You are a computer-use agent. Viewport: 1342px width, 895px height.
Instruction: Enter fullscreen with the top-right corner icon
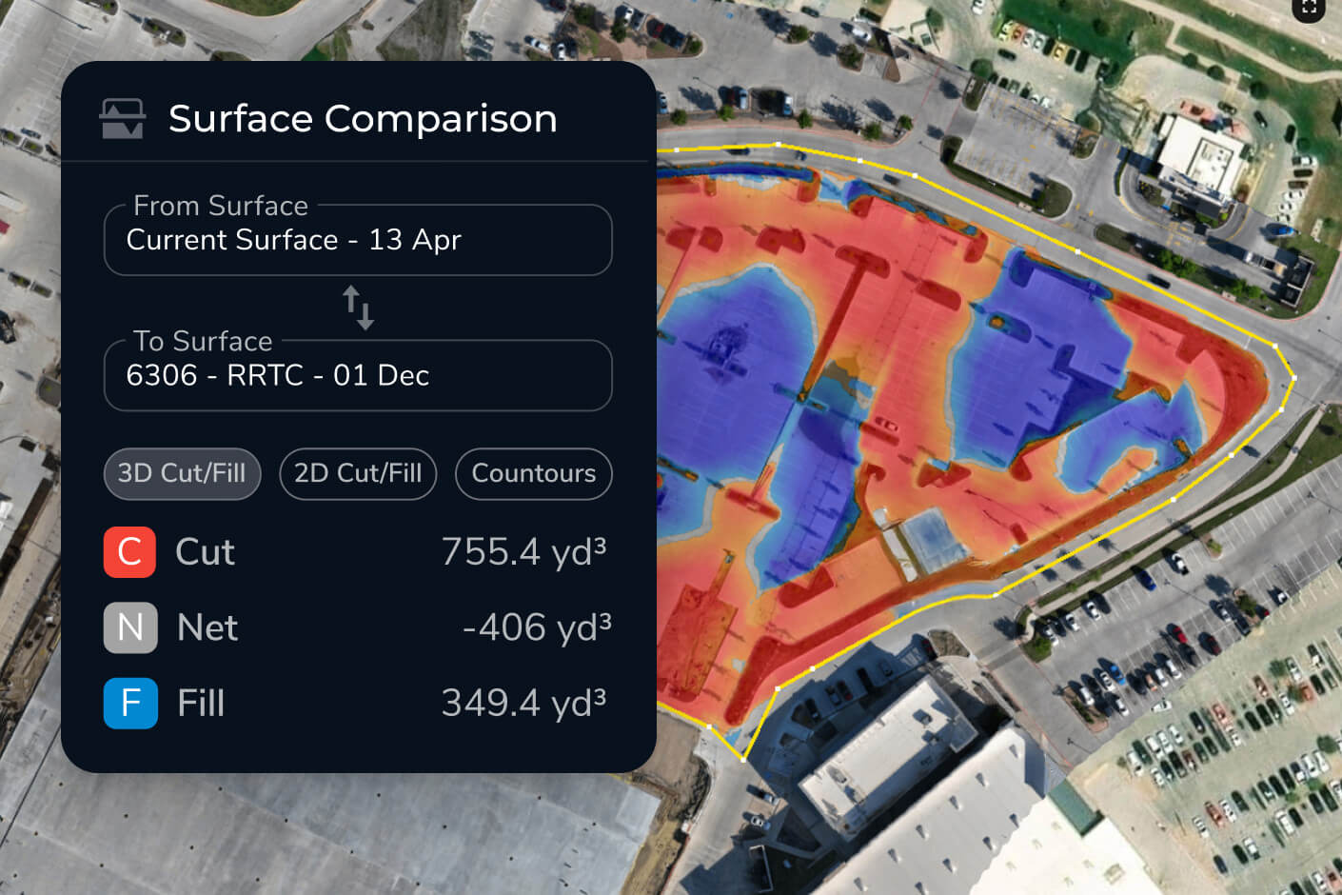pyautogui.click(x=1309, y=9)
